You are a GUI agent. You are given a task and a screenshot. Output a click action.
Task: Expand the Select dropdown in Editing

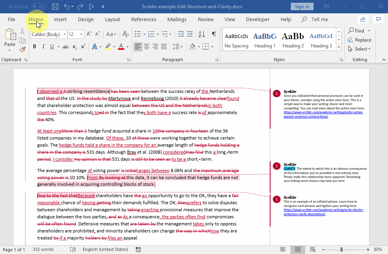(x=363, y=49)
